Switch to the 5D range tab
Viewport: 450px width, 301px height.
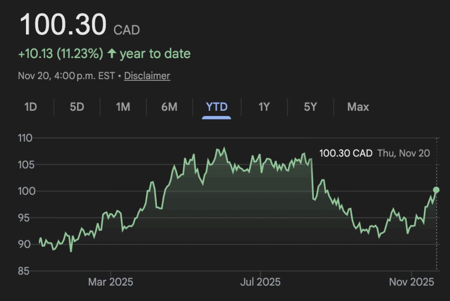pos(77,107)
